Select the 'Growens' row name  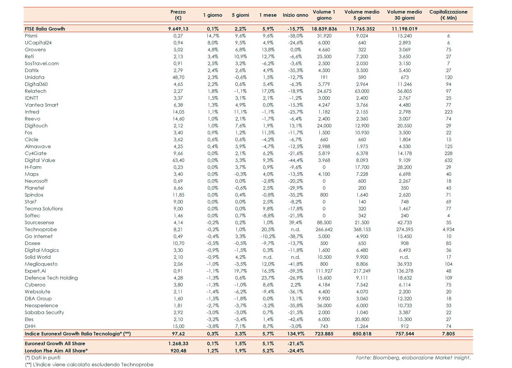35,50
